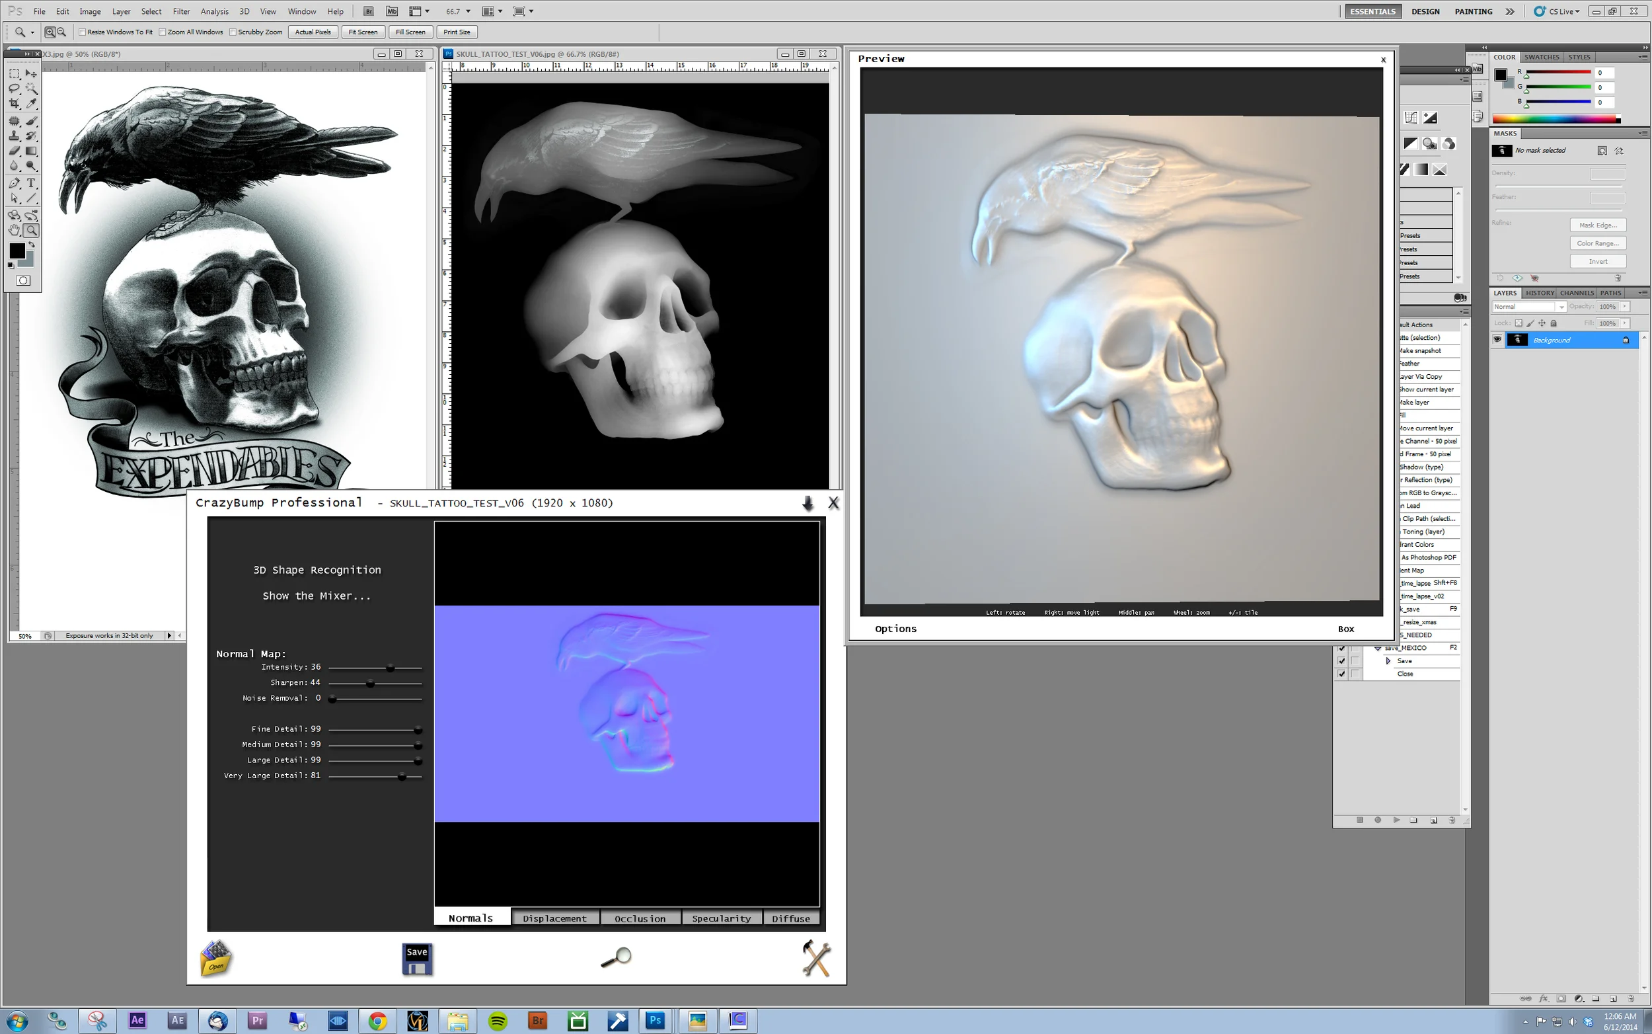Select the Lasso tool
Screen dimensions: 1652x1034
pyautogui.click(x=15, y=88)
